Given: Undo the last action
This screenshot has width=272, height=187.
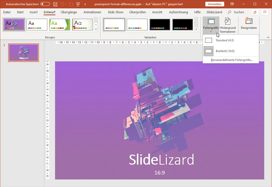Looking at the screenshot, I should tap(63, 4).
